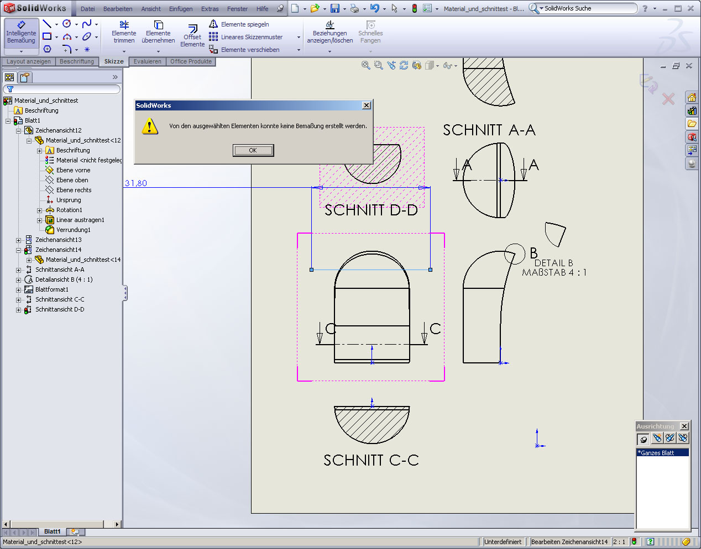
Task: Select Schnittansicht C-C in the tree
Action: (x=60, y=299)
